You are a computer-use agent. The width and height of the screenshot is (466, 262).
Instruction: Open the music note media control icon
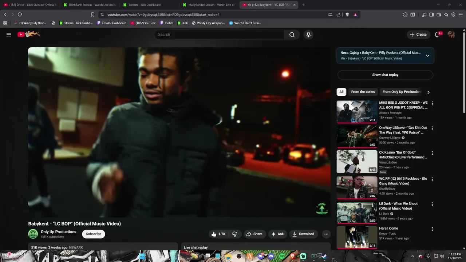click(x=424, y=15)
